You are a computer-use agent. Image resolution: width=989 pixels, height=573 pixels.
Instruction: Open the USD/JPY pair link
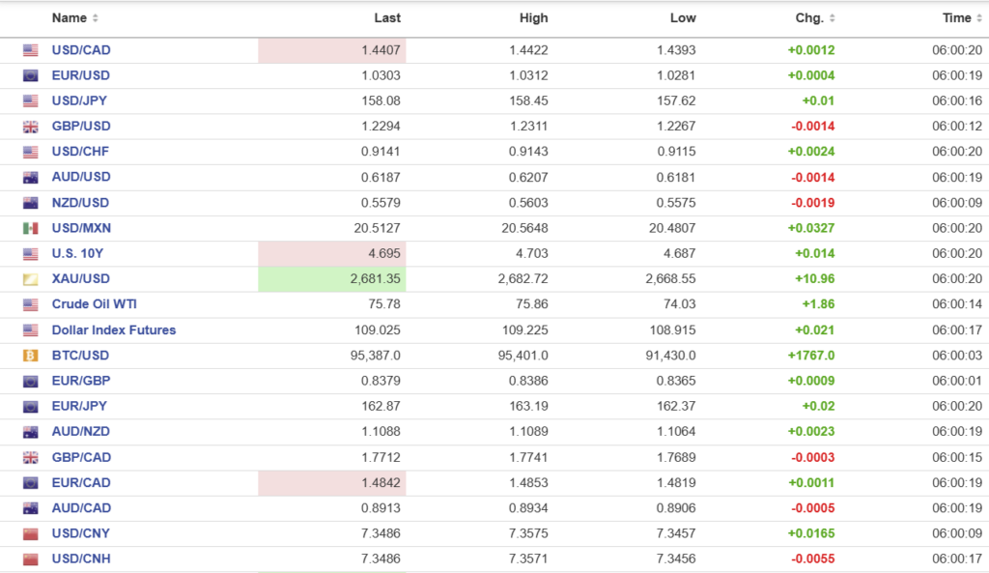pyautogui.click(x=80, y=100)
